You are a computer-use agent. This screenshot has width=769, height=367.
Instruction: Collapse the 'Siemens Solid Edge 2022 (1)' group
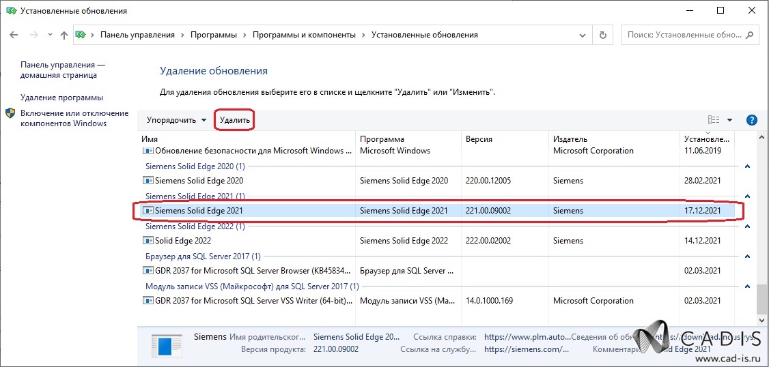[x=747, y=226]
